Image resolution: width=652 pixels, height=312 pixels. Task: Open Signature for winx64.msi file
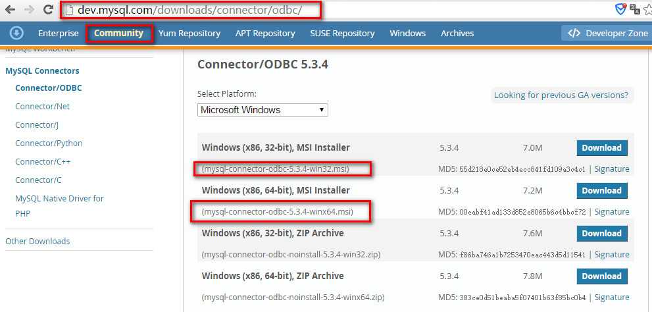coord(612,212)
